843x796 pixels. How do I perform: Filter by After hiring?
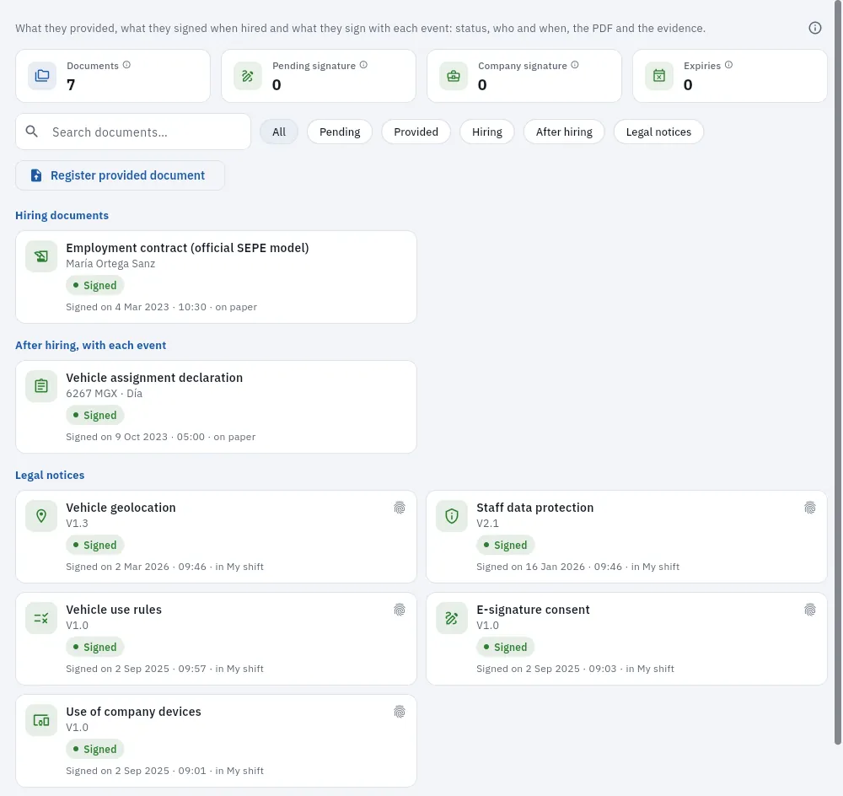pos(564,132)
